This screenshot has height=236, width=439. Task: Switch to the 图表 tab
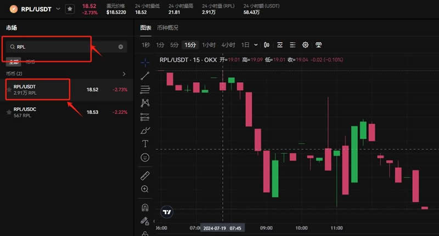click(x=145, y=27)
